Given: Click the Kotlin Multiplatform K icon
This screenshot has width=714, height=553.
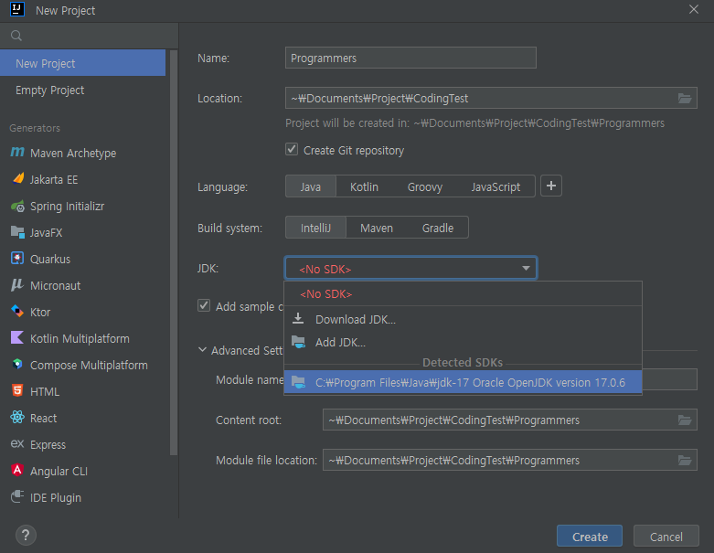Looking at the screenshot, I should pyautogui.click(x=17, y=337).
